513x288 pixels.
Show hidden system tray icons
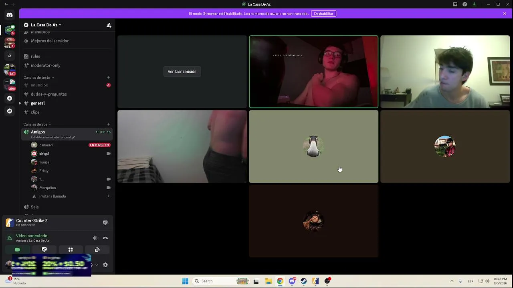coord(452,281)
